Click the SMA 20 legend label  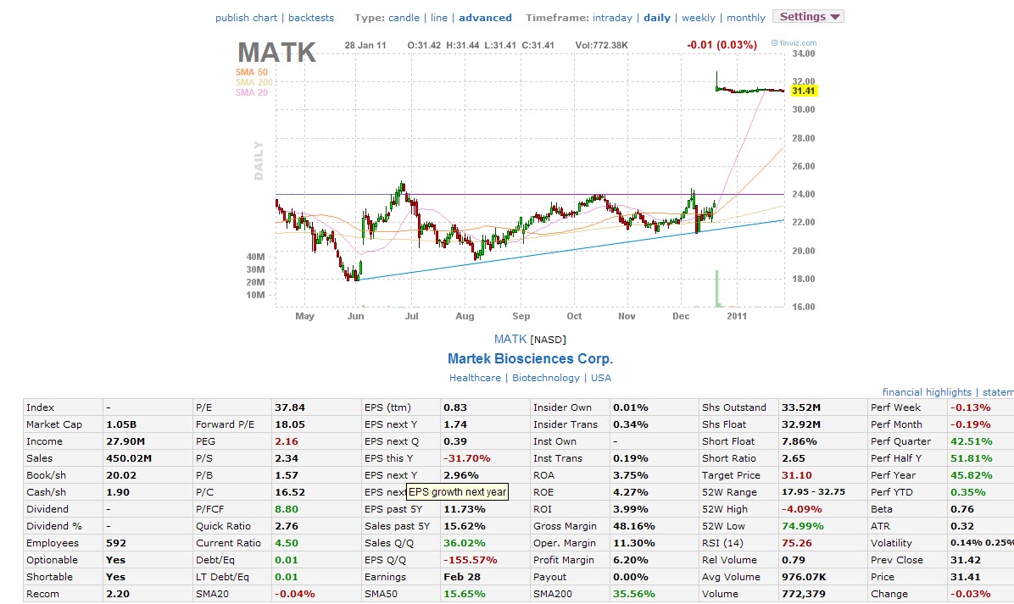(x=252, y=93)
